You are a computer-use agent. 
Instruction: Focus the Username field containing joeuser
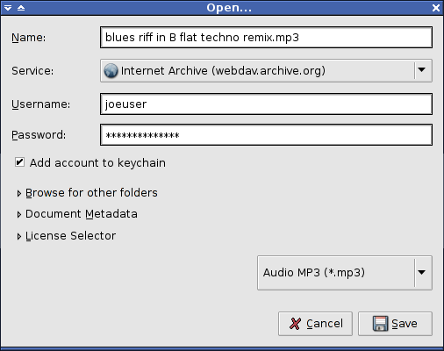point(266,104)
